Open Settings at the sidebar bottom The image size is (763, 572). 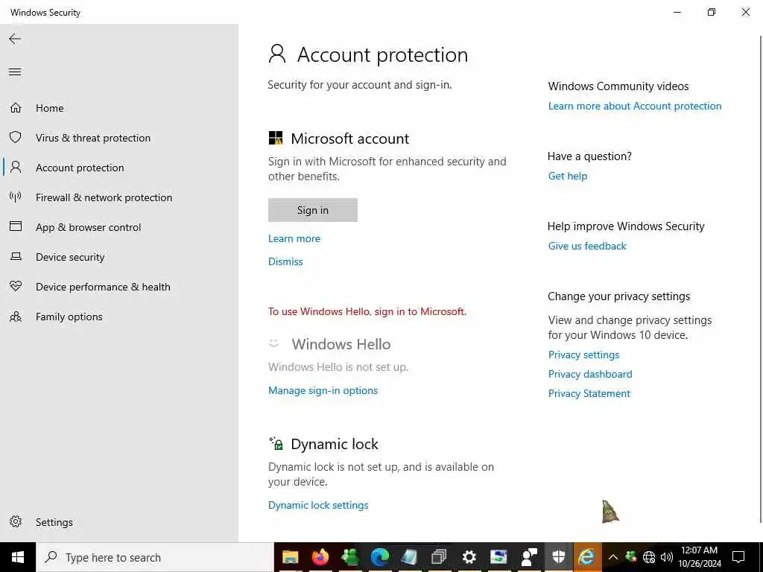(54, 522)
